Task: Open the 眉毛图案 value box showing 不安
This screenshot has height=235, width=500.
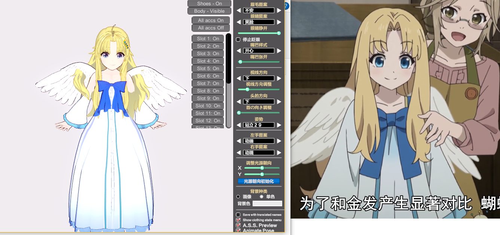Action: [259, 10]
